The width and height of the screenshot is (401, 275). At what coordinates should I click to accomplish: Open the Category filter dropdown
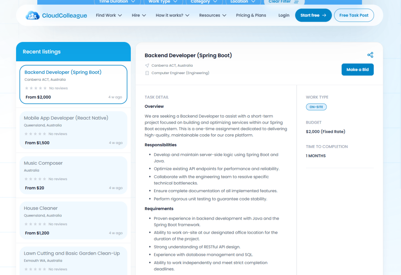click(204, 2)
